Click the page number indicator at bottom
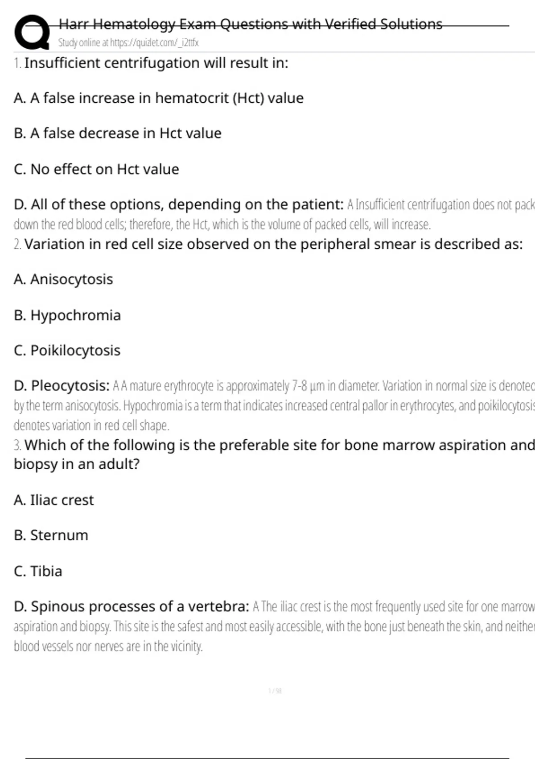 275,691
